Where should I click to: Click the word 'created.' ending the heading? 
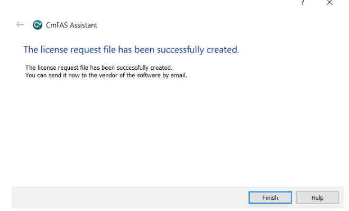[223, 49]
